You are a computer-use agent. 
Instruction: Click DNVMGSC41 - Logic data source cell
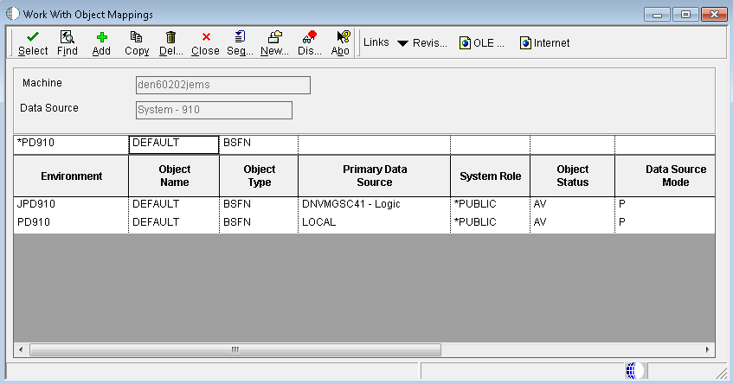click(x=375, y=204)
